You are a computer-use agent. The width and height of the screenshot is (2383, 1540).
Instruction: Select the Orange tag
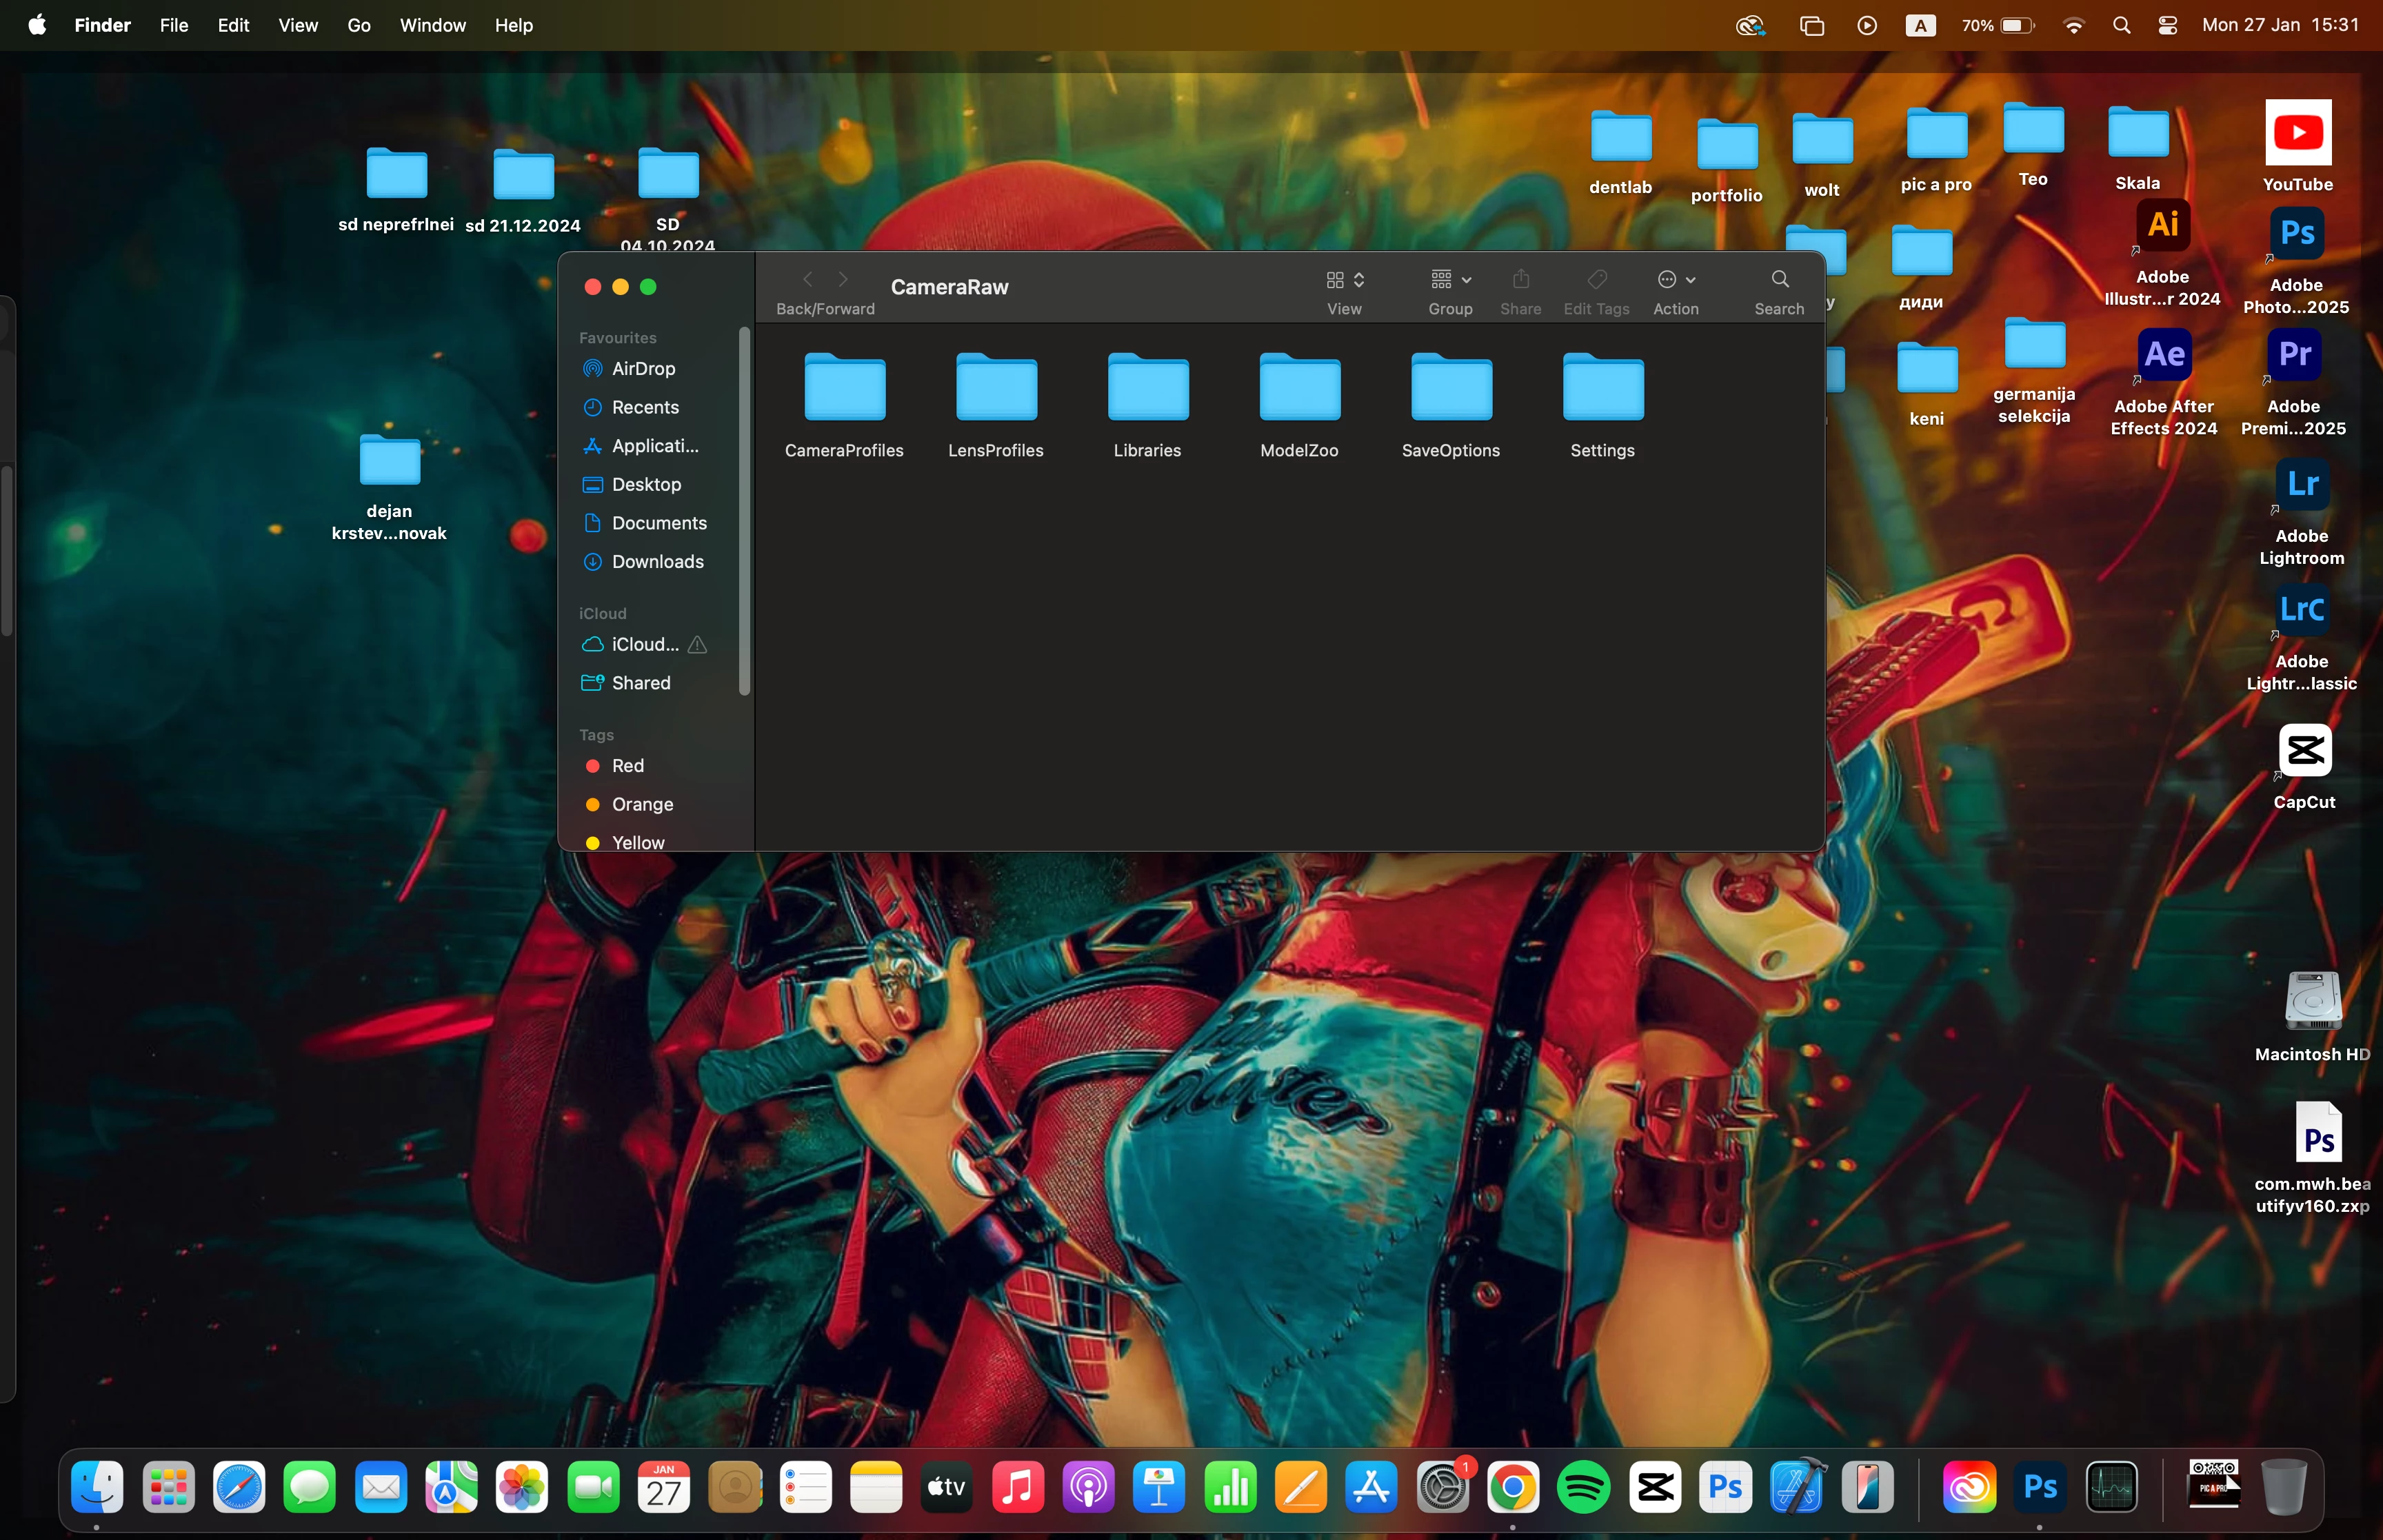click(x=642, y=804)
